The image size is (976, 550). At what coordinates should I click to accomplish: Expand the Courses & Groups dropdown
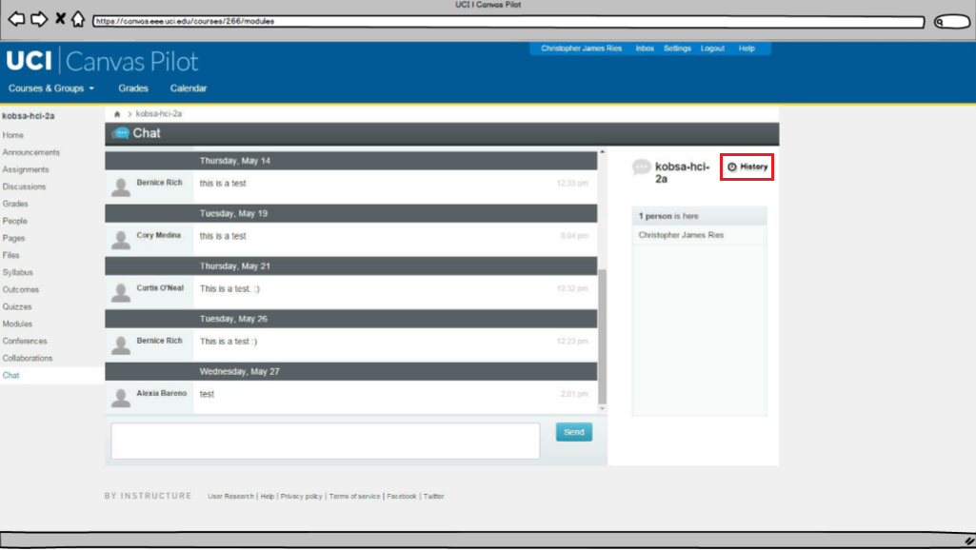pyautogui.click(x=51, y=88)
